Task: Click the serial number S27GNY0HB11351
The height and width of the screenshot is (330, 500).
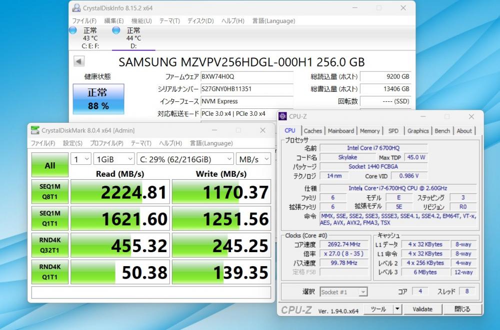Action: [247, 89]
